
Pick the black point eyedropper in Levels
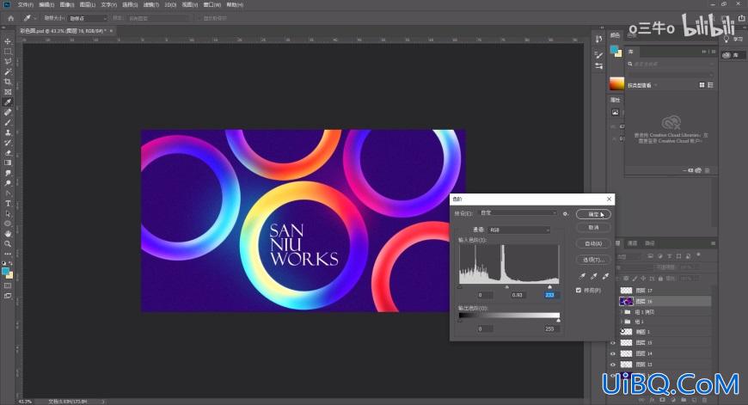coord(582,276)
